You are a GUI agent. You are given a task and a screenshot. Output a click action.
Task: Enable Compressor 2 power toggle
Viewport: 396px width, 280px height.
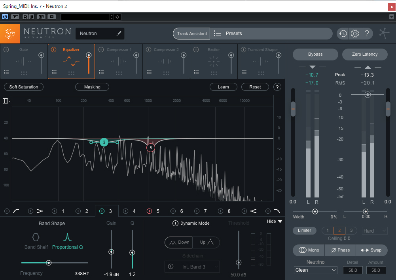click(148, 50)
